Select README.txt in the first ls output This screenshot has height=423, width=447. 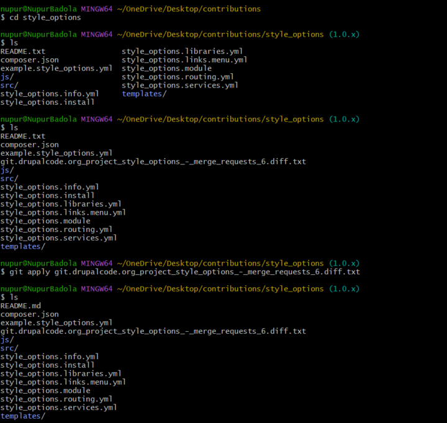23,51
